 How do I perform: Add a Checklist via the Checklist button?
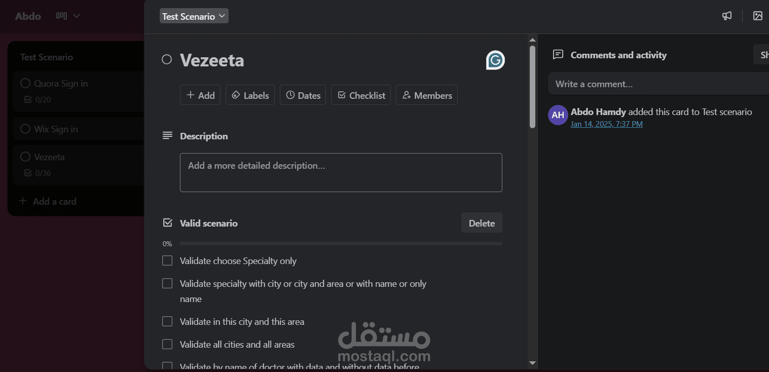click(x=361, y=95)
